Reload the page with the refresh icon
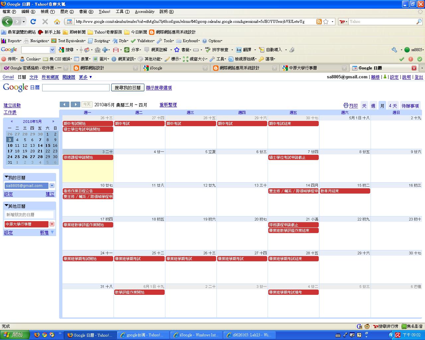The image size is (425, 340). click(x=33, y=22)
